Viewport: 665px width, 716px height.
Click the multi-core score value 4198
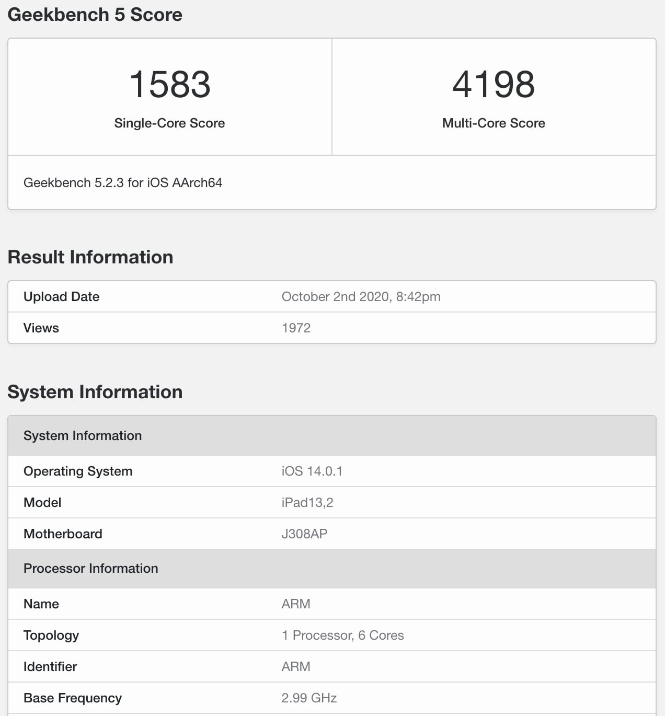click(494, 84)
